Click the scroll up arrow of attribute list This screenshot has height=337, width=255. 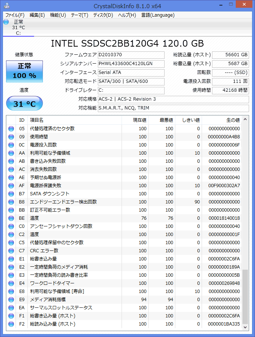coord(245,119)
